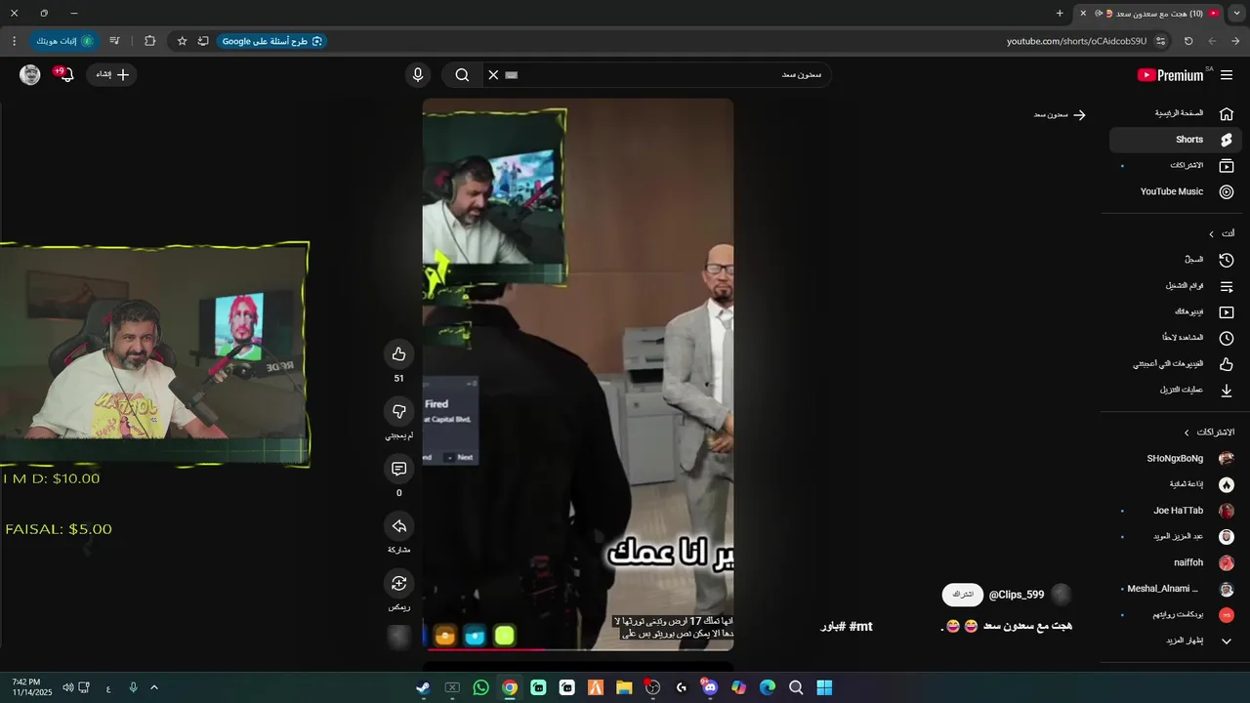The height and width of the screenshot is (703, 1250).
Task: Go back via the سعدون سعد arrow
Action: [1079, 114]
